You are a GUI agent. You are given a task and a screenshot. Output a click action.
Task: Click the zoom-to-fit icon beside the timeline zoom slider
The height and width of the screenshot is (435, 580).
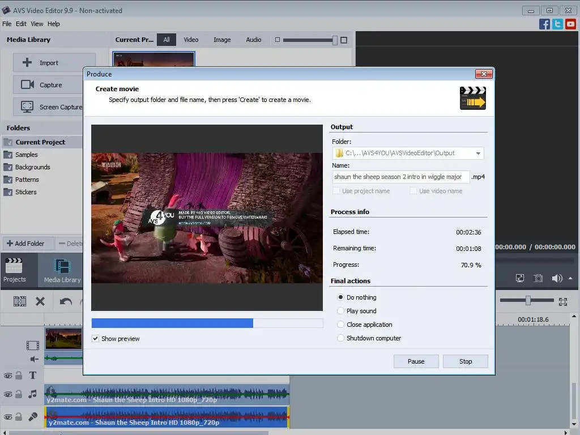pyautogui.click(x=563, y=301)
